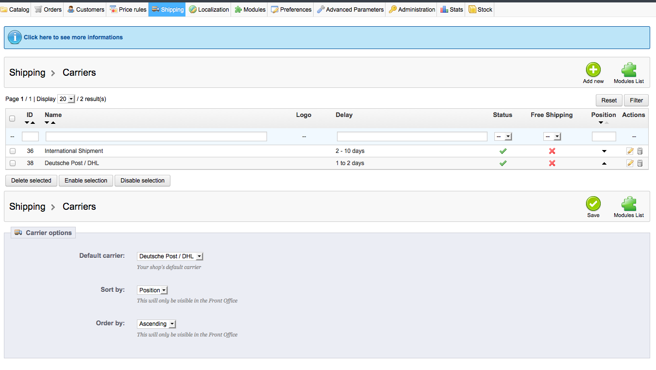Click the Filter button

point(637,100)
